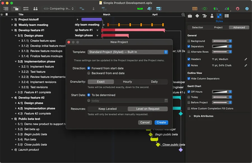
Task: Open the Resource inspector person icon
Action: tap(212, 16)
